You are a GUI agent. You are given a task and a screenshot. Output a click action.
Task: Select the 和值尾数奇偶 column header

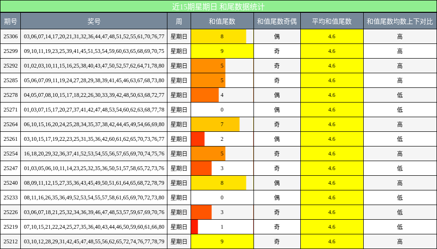coord(277,21)
